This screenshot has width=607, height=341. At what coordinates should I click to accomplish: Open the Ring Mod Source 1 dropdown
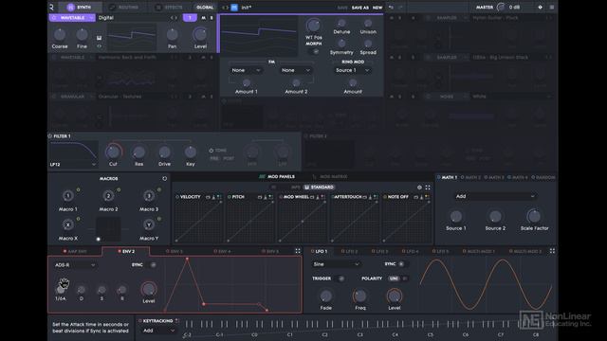click(x=353, y=70)
